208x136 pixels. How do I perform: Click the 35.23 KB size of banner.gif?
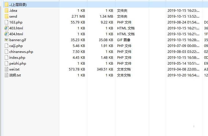click(x=78, y=40)
